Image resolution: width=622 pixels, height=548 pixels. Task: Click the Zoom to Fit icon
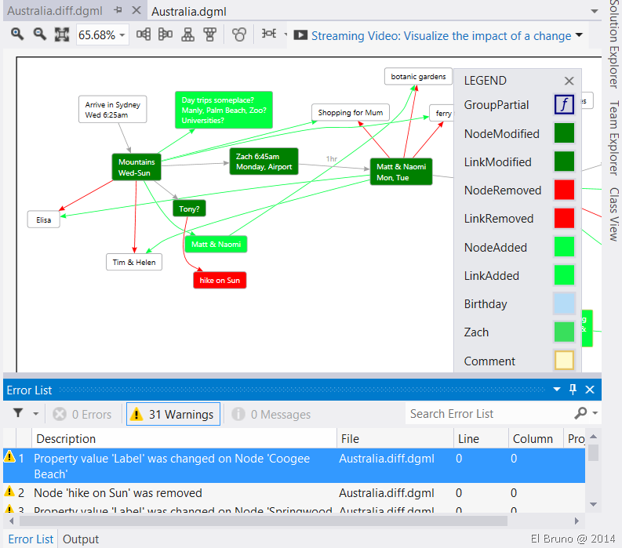[x=62, y=34]
